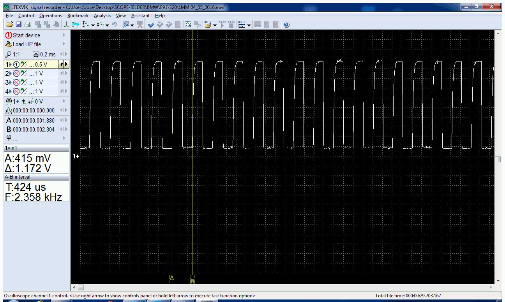505x302 pixels.
Task: Expand the Start device arrow
Action: tap(64, 35)
